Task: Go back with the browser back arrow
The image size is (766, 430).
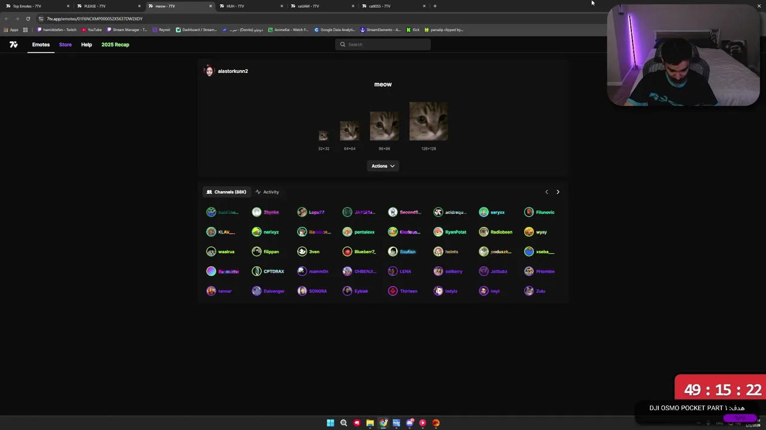Action: (7, 19)
